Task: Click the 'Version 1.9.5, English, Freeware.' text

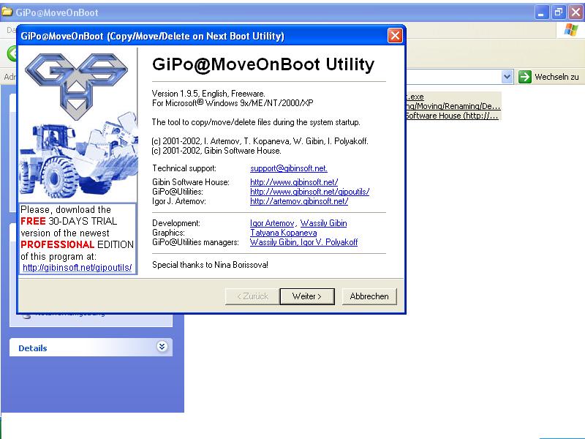Action: [x=208, y=94]
